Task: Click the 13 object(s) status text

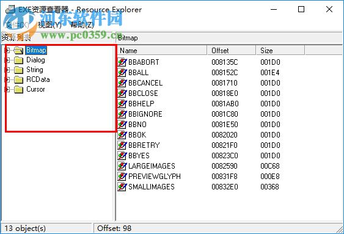Action: (25, 229)
